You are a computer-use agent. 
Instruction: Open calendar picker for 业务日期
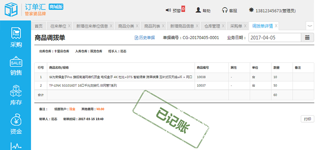[307, 38]
